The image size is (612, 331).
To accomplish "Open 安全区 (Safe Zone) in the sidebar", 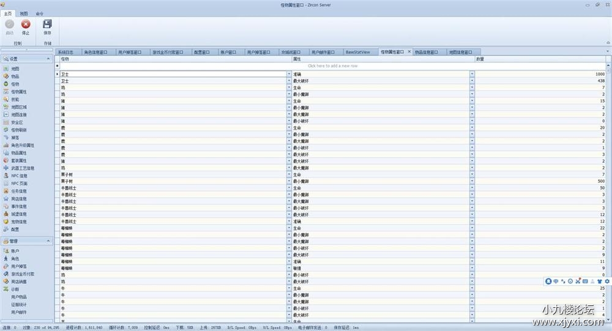I will point(17,122).
